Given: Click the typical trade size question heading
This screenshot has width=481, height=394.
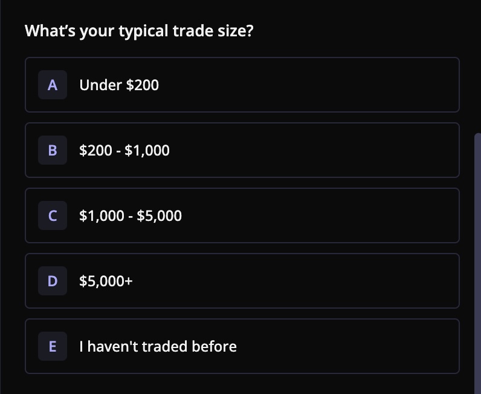Looking at the screenshot, I should (x=139, y=30).
